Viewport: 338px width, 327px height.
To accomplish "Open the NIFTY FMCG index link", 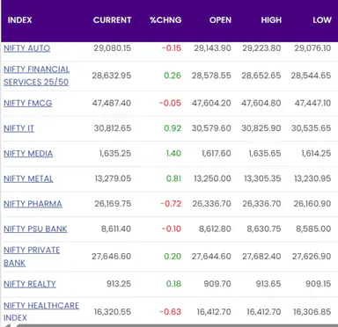I will [x=28, y=103].
